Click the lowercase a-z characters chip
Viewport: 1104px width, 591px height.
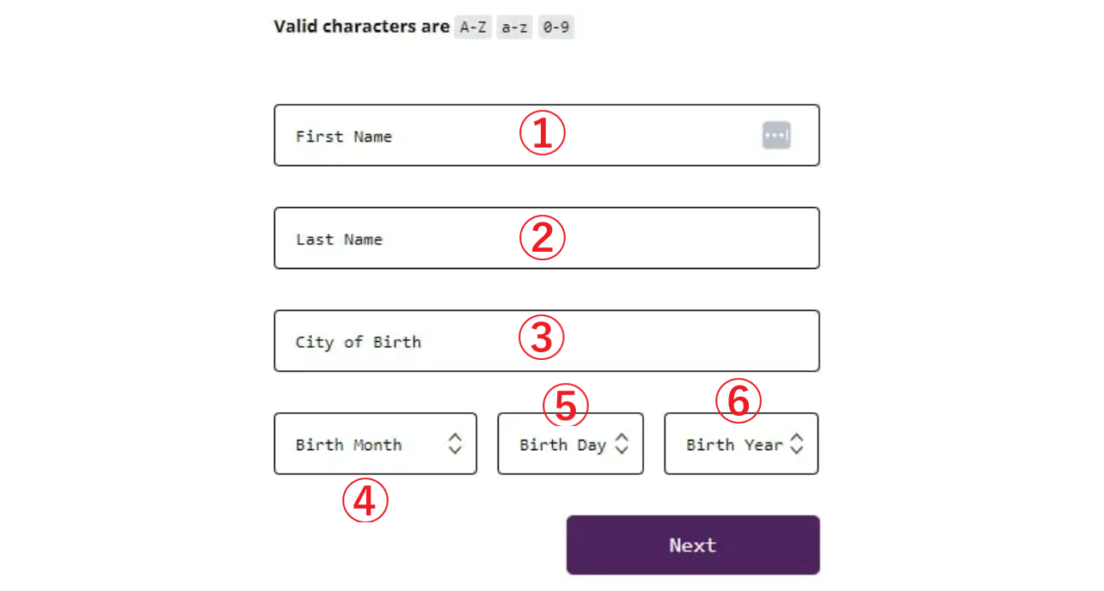[x=514, y=27]
